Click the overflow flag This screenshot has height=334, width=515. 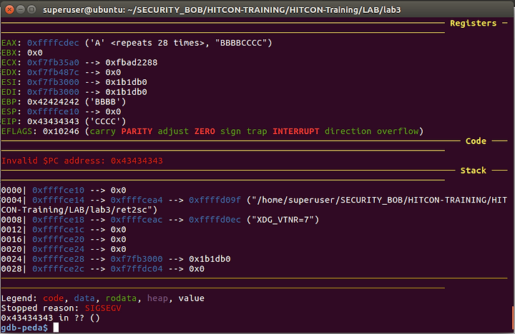tap(398, 131)
